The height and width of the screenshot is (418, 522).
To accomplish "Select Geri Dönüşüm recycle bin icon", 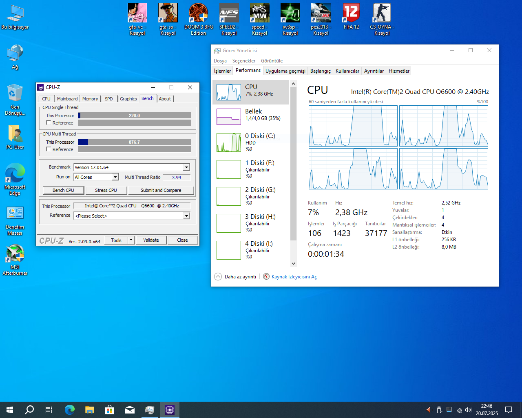I will (x=15, y=100).
